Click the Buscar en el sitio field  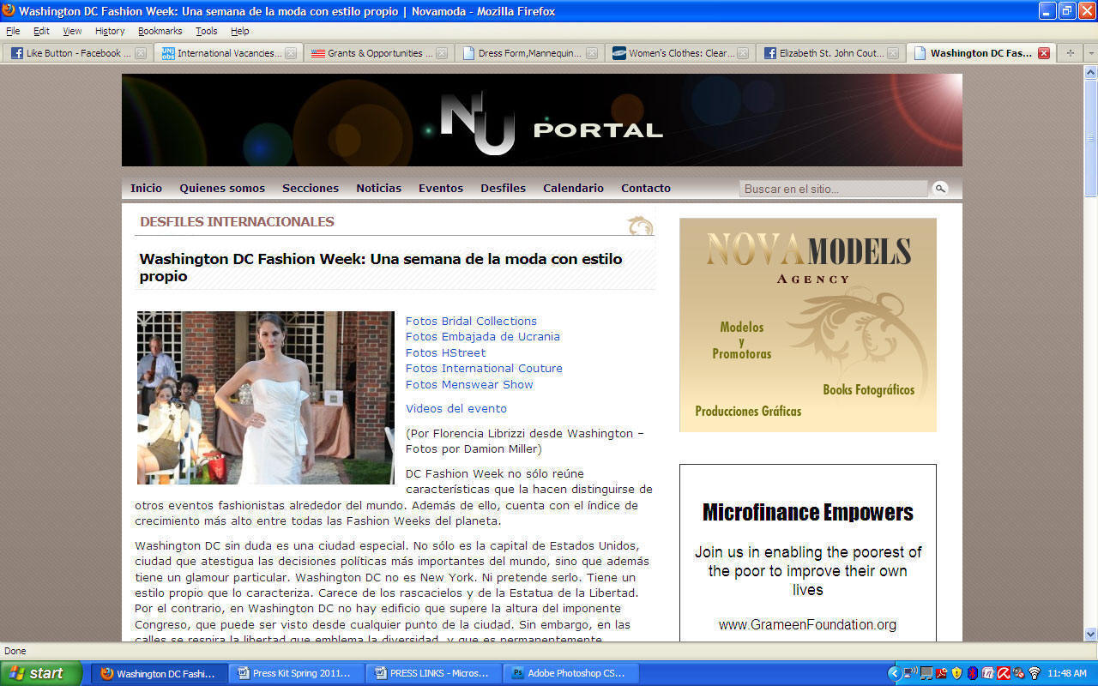pos(834,189)
